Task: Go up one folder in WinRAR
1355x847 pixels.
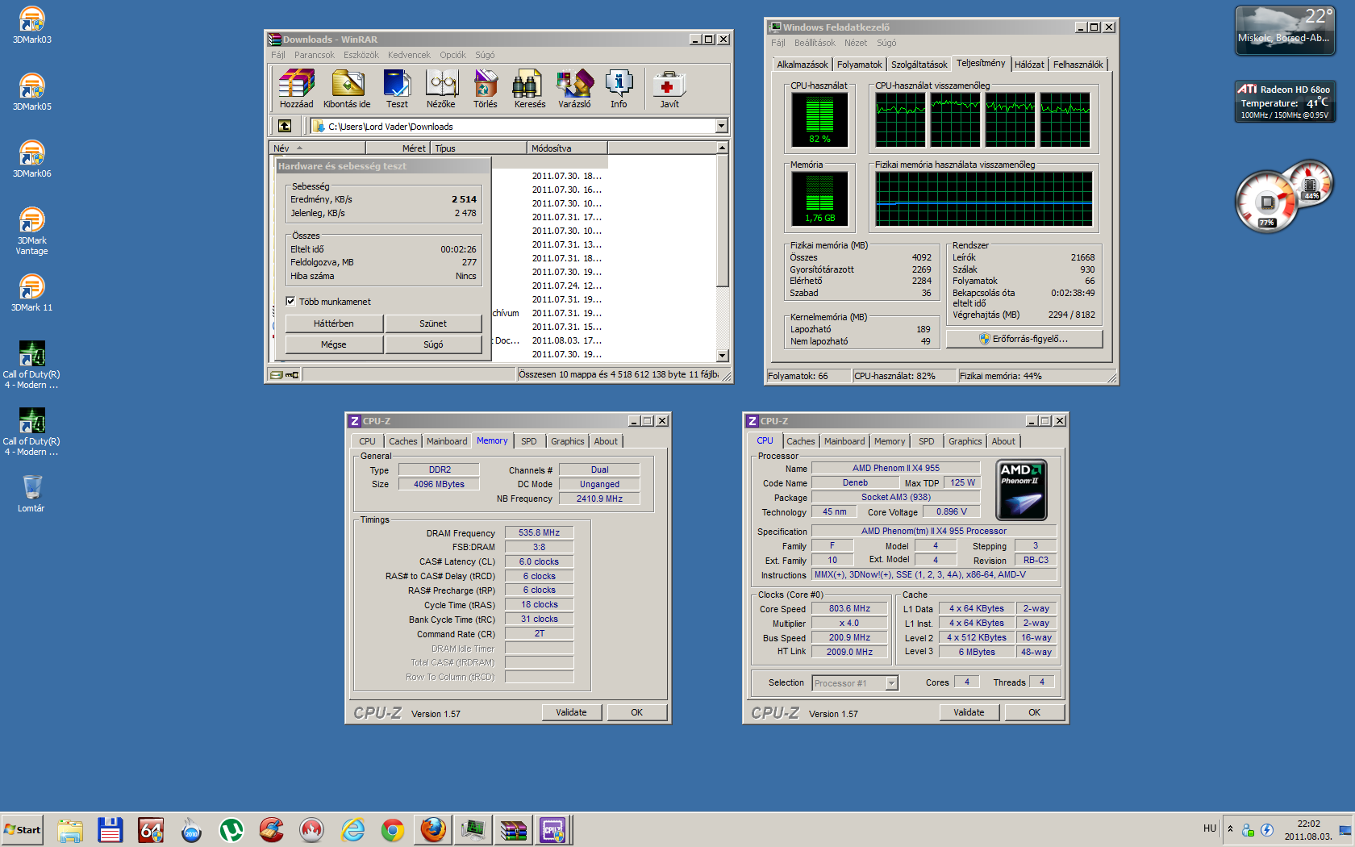Action: click(285, 126)
